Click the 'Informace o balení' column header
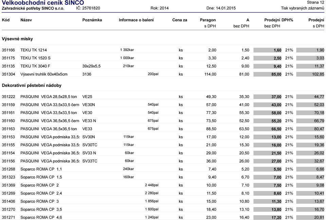 click(x=136, y=20)
